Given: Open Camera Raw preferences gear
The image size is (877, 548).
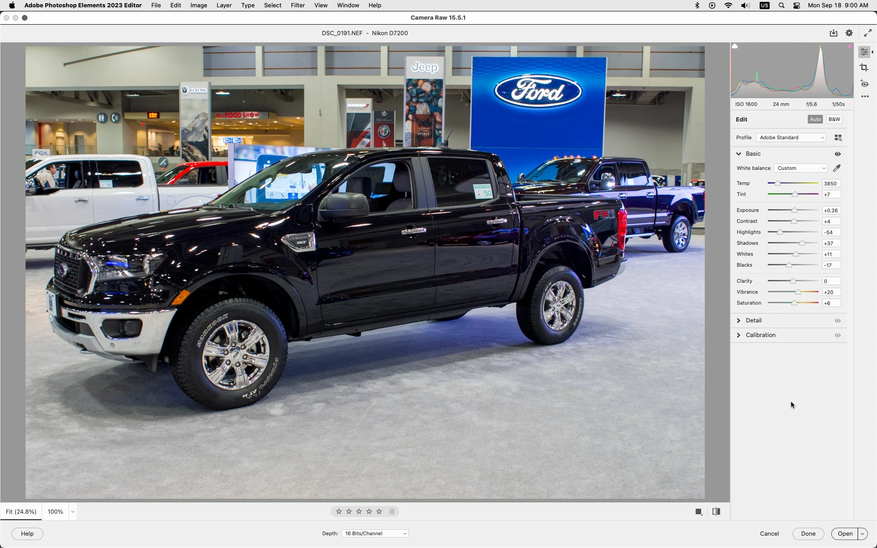Looking at the screenshot, I should click(x=849, y=33).
